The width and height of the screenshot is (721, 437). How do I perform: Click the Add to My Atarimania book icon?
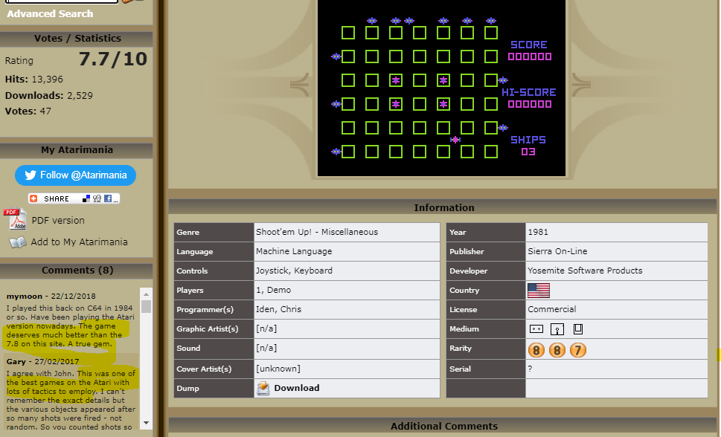pyautogui.click(x=18, y=242)
